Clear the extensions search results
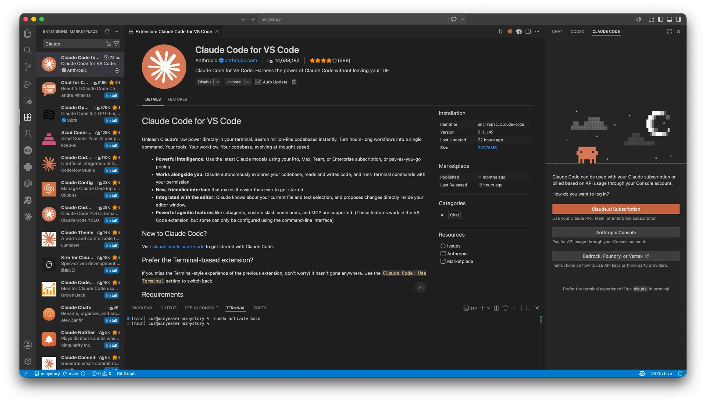This screenshot has width=706, height=403. (x=108, y=44)
